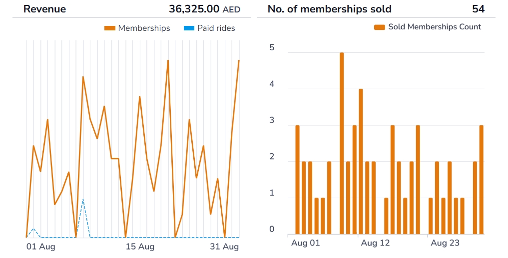Image resolution: width=508 pixels, height=258 pixels.
Task: Click the 15 Aug axis label
Action: click(x=140, y=247)
